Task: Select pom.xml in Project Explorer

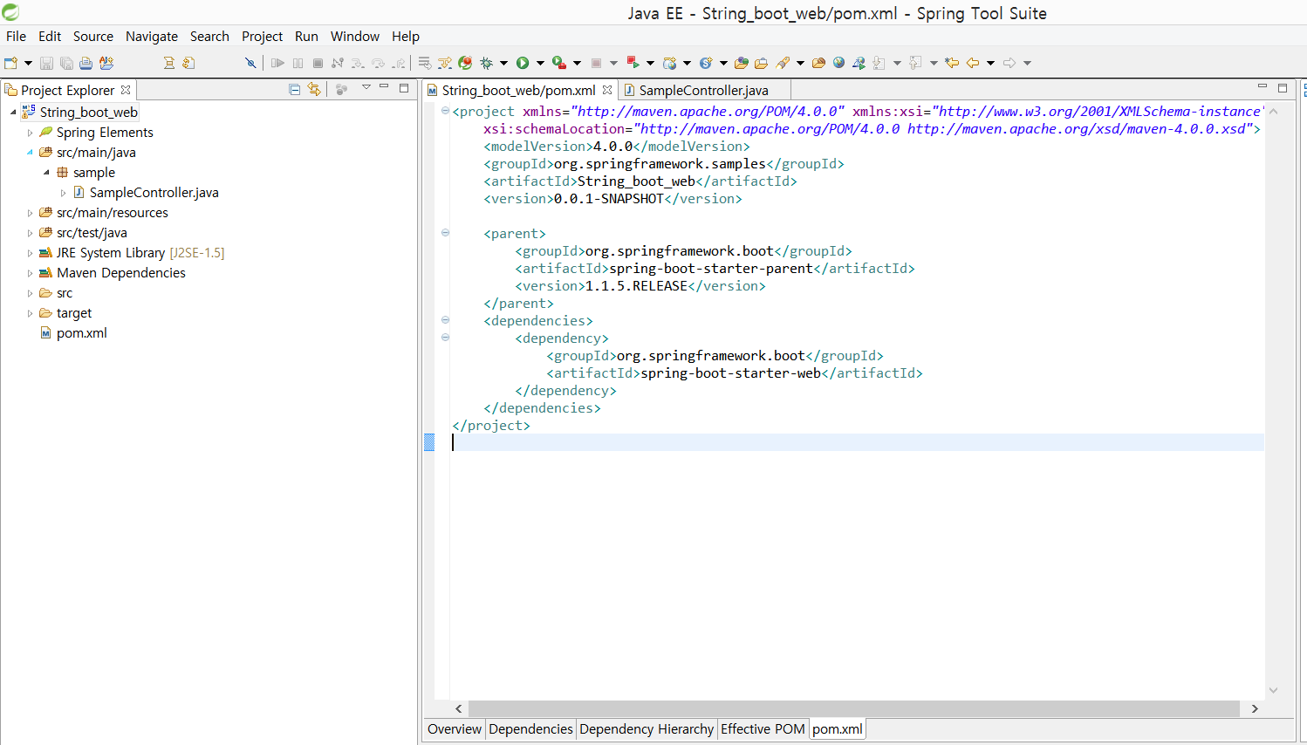Action: [82, 333]
